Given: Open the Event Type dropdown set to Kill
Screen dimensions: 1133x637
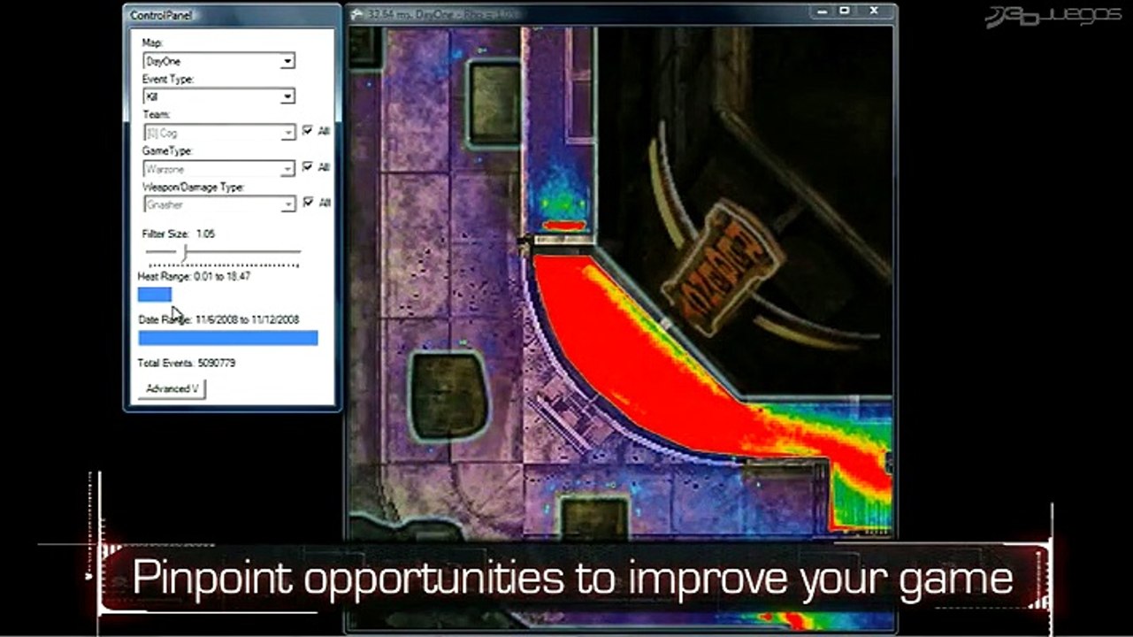Looking at the screenshot, I should pyautogui.click(x=218, y=96).
